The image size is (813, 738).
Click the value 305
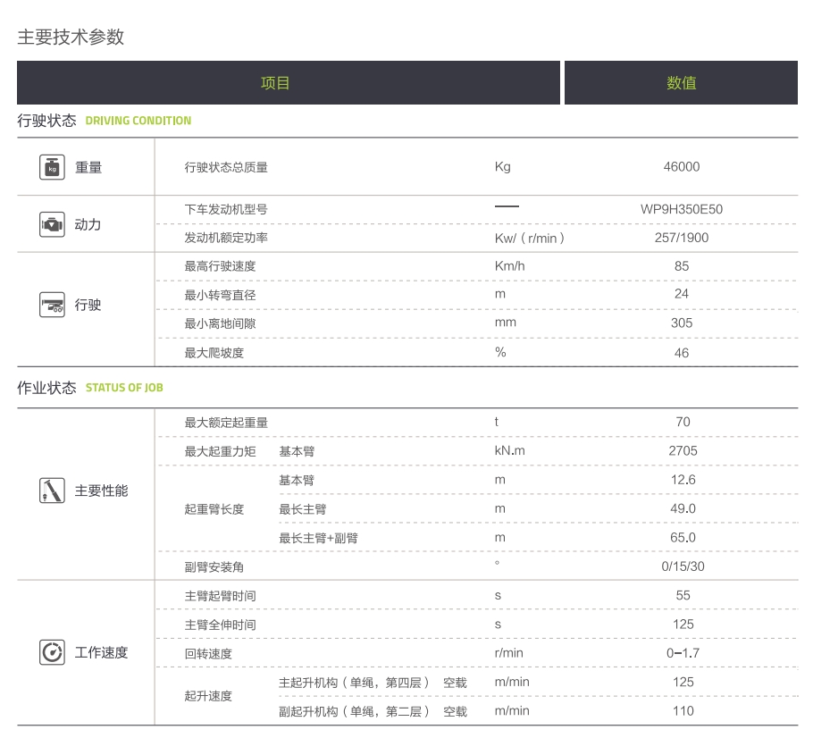click(682, 323)
